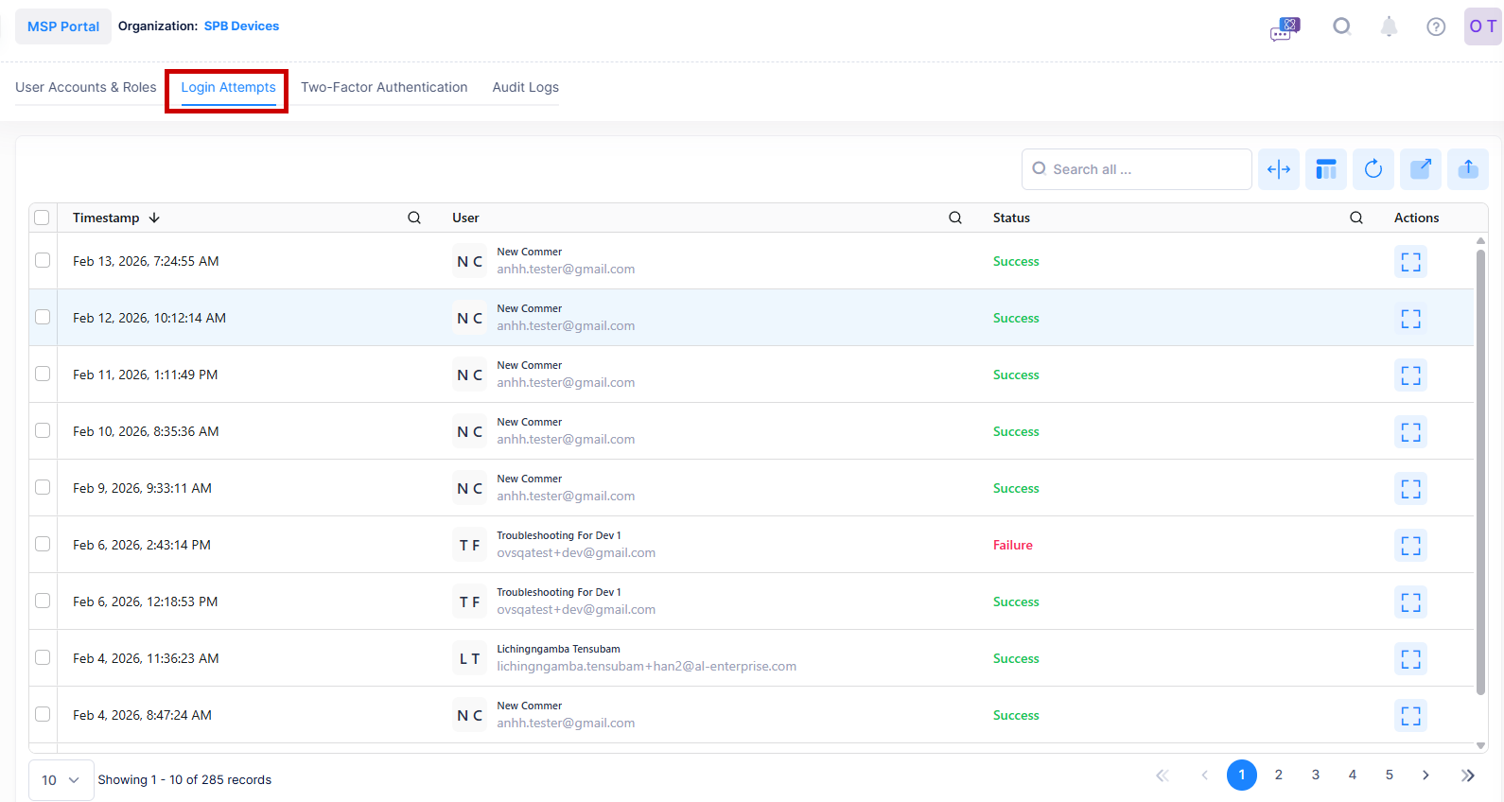Open the OT user profile menu
1504x802 pixels.
[x=1481, y=26]
